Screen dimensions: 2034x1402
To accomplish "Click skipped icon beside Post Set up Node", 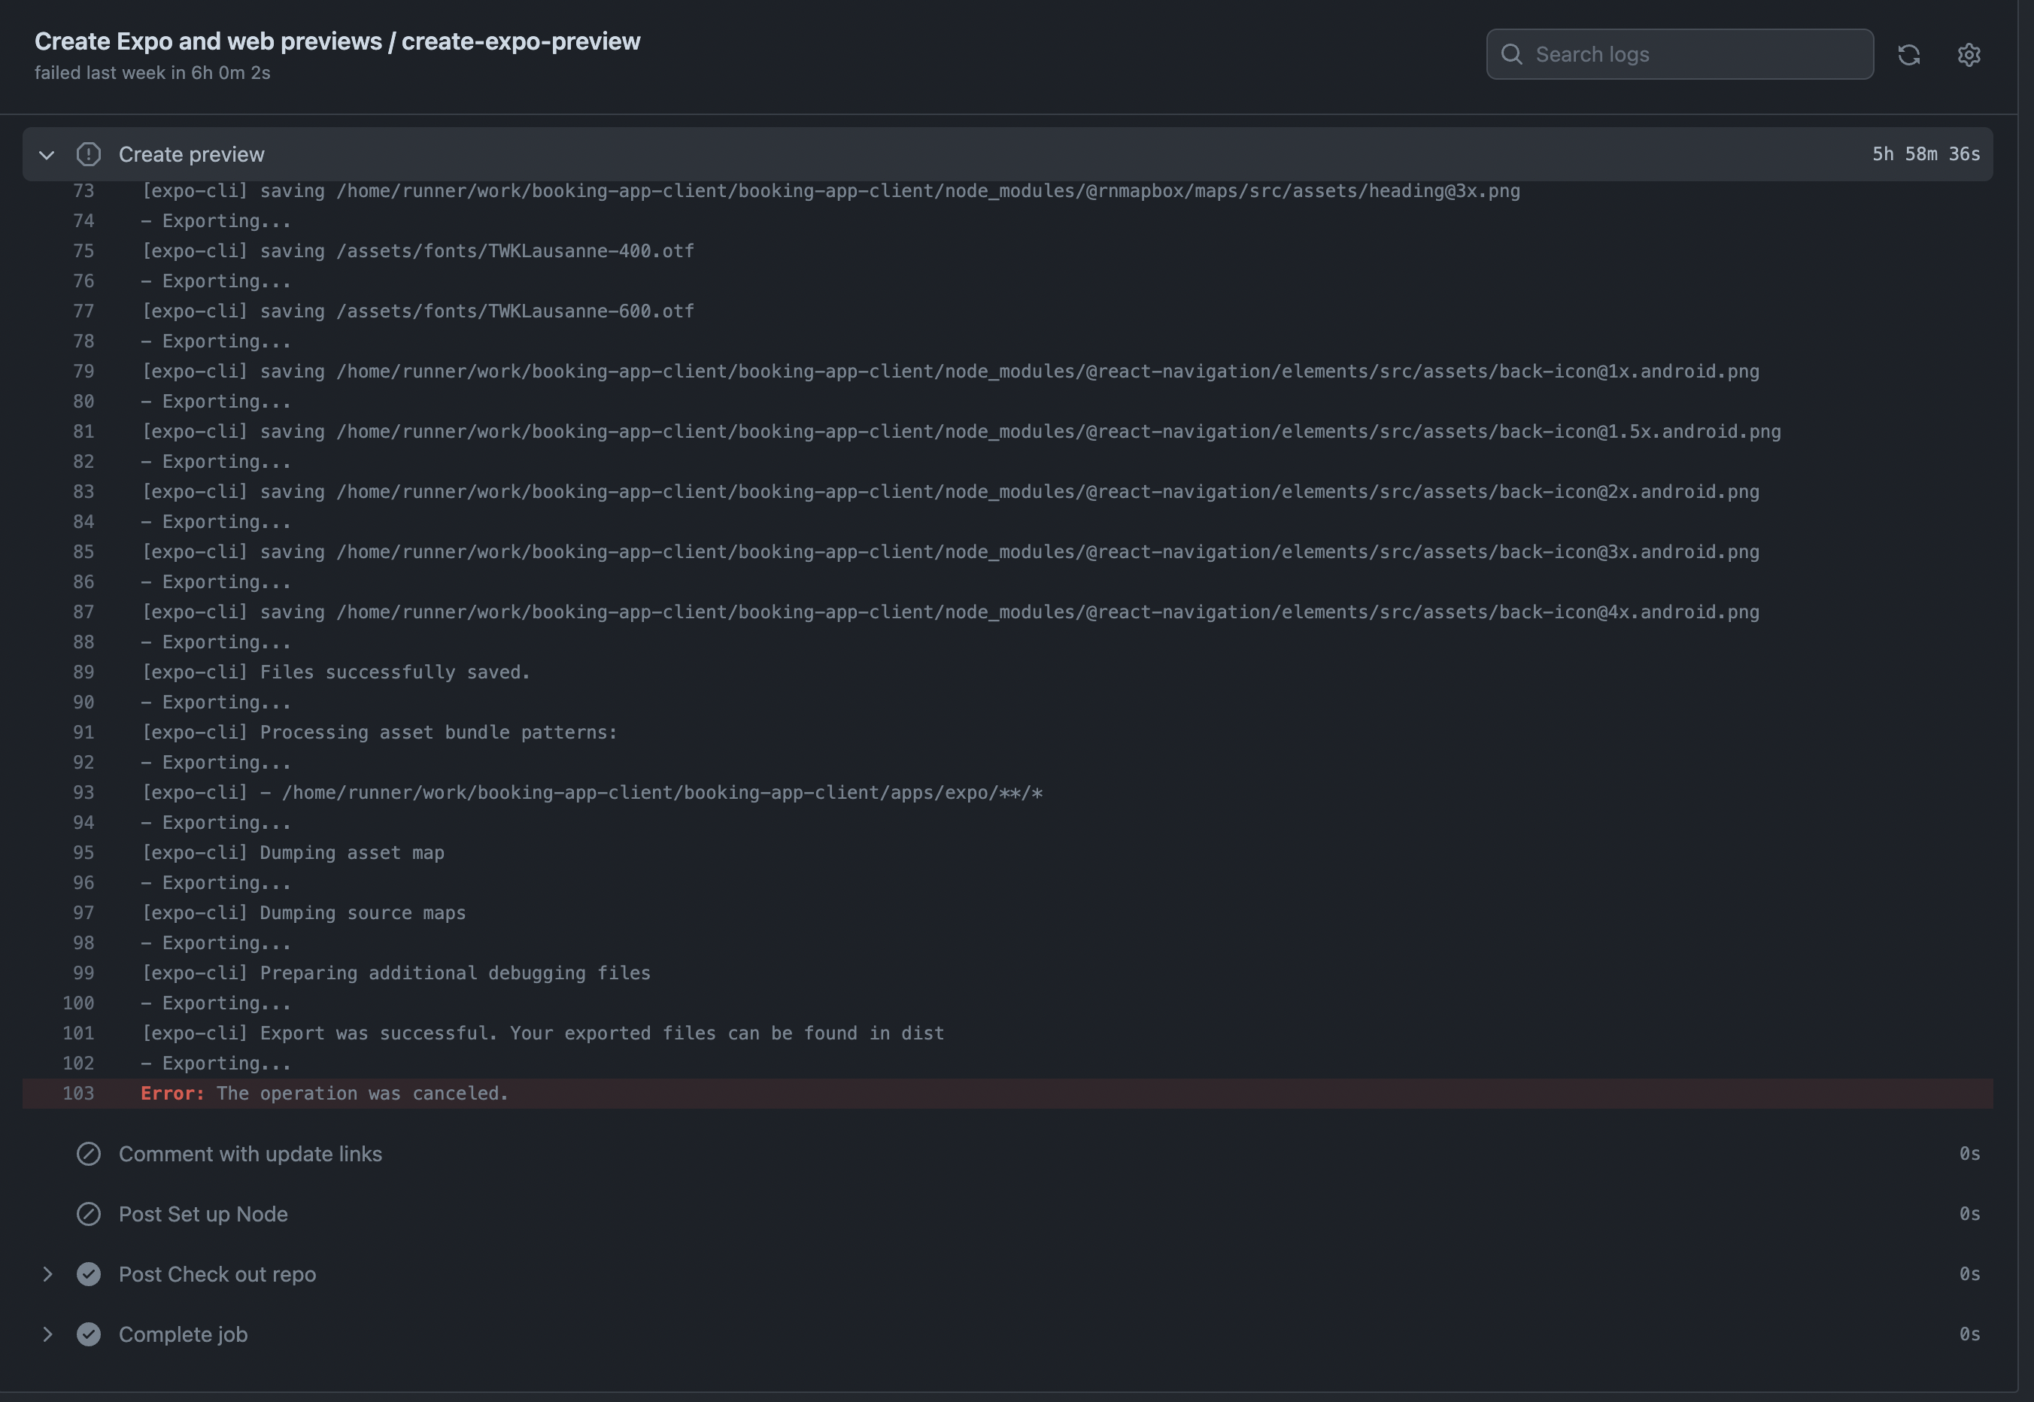I will coord(89,1213).
